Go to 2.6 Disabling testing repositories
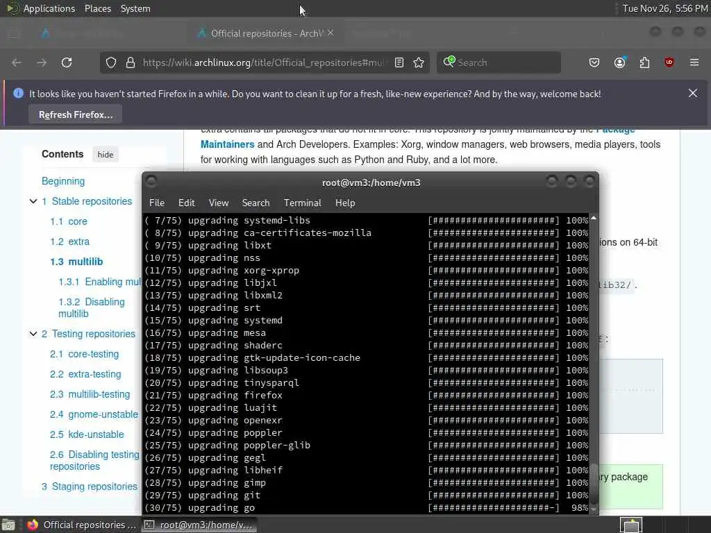Screen dimensions: 711x533 point(94,461)
